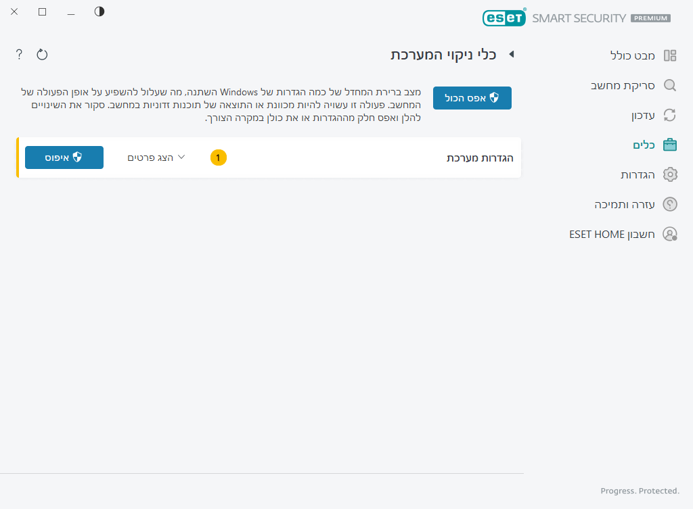Viewport: 693px width, 509px height.
Task: Select סריקת מחשב in the sidebar
Action: (623, 85)
